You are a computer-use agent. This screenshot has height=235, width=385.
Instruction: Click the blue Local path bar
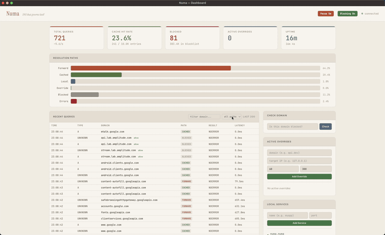pyautogui.click(x=73, y=81)
